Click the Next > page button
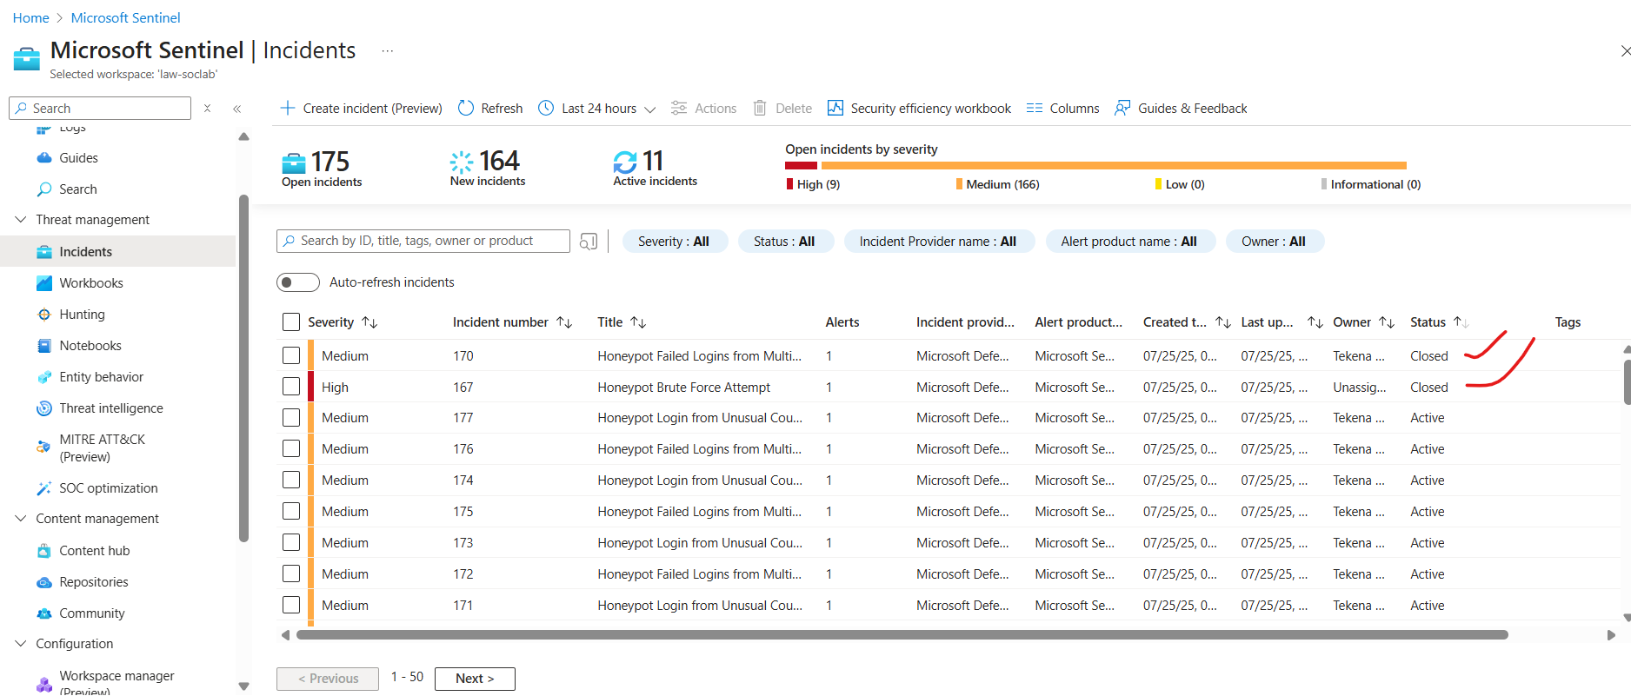The image size is (1631, 696). [475, 679]
